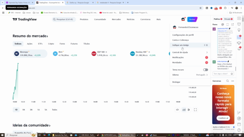Click the chat messages scrollbar
Viewport: 244px width, 137px height.
(x=236, y=68)
